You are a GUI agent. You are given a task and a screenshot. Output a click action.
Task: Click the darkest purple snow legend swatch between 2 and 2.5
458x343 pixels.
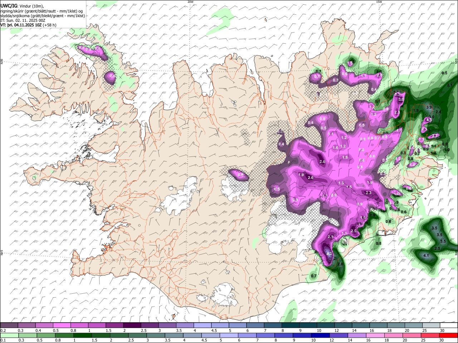[132, 325]
